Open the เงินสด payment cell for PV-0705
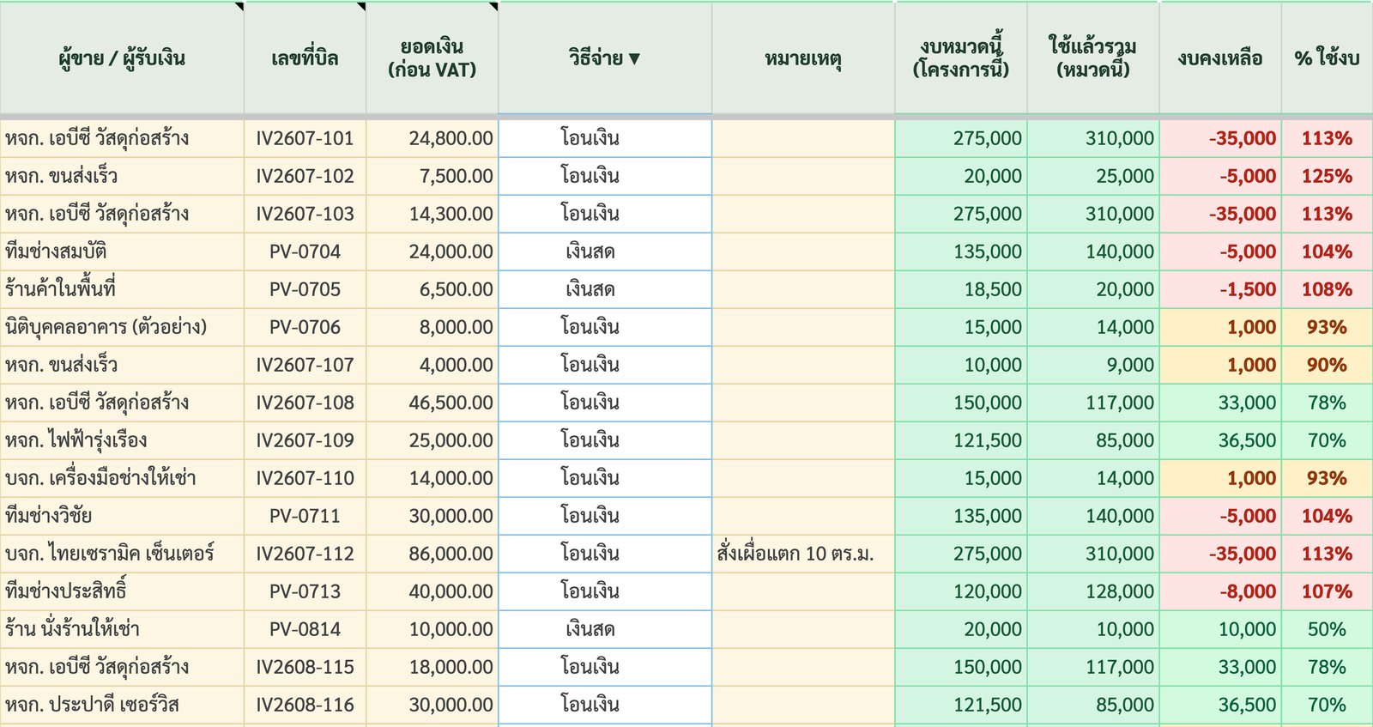This screenshot has height=727, width=1373. (x=605, y=289)
